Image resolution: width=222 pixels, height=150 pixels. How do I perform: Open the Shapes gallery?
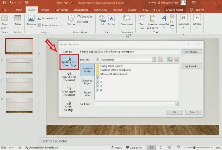[71, 22]
